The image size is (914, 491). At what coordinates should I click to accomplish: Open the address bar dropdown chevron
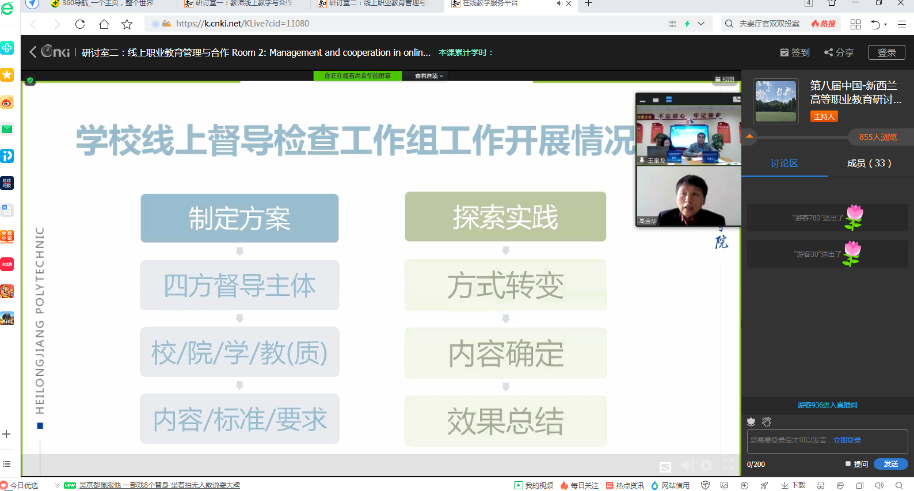[x=701, y=24]
